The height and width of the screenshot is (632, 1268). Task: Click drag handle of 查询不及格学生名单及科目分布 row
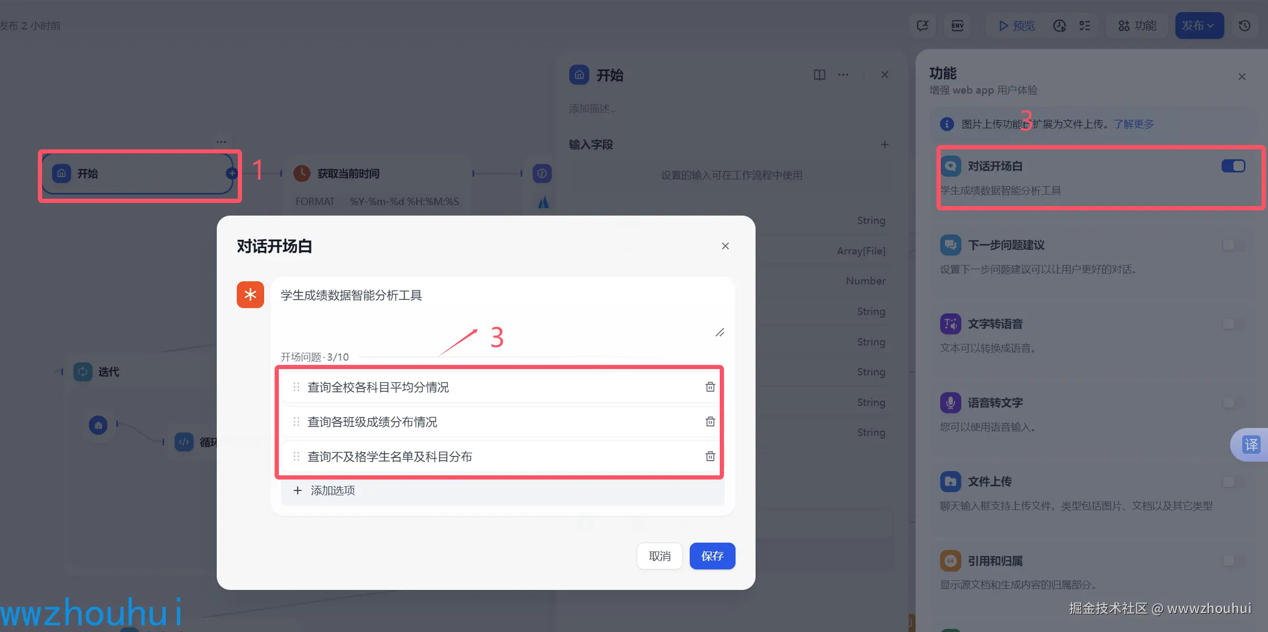[296, 456]
